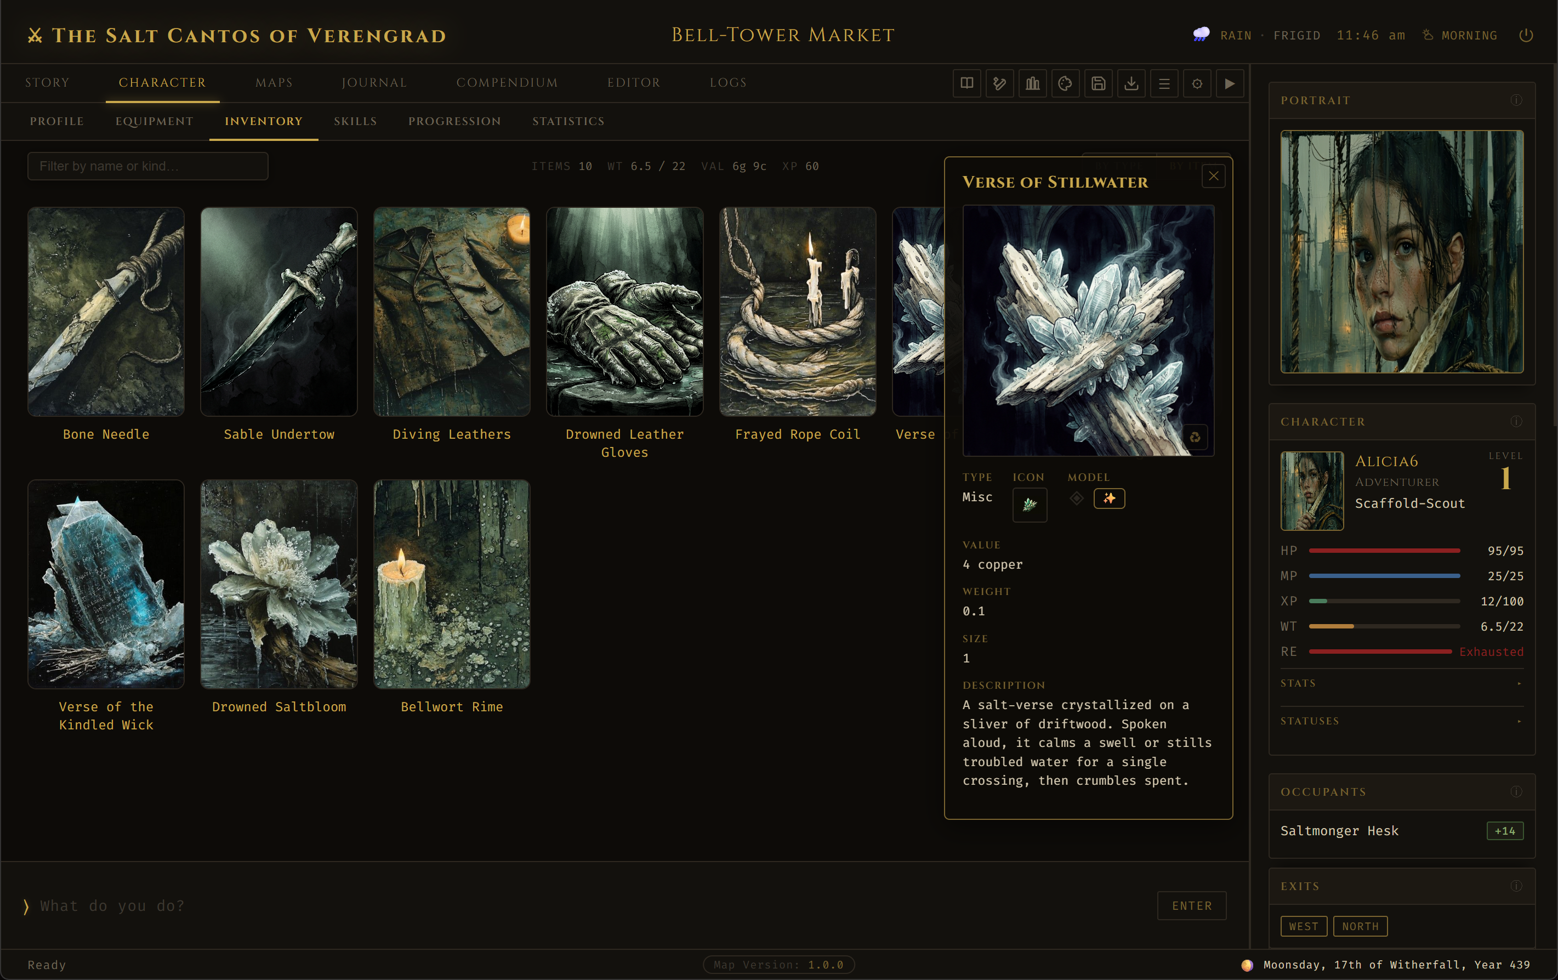Switch to the Story tab

pyautogui.click(x=47, y=83)
